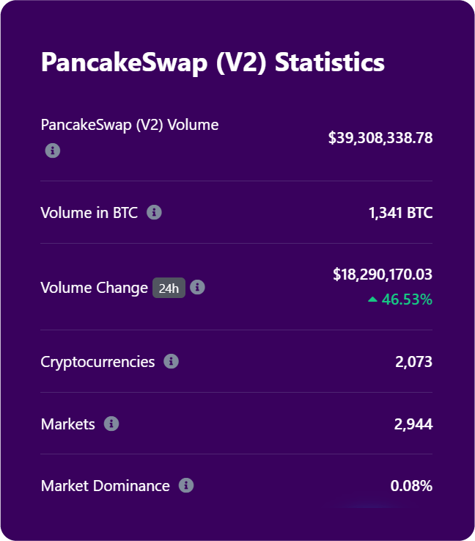Select the 0.08% market dominance value

411,486
